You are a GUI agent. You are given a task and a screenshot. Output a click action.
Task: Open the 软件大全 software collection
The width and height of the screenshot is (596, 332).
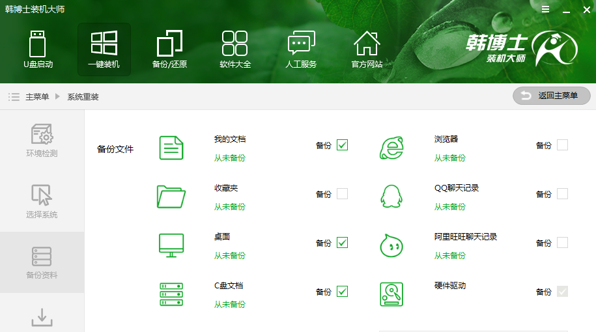click(x=235, y=49)
